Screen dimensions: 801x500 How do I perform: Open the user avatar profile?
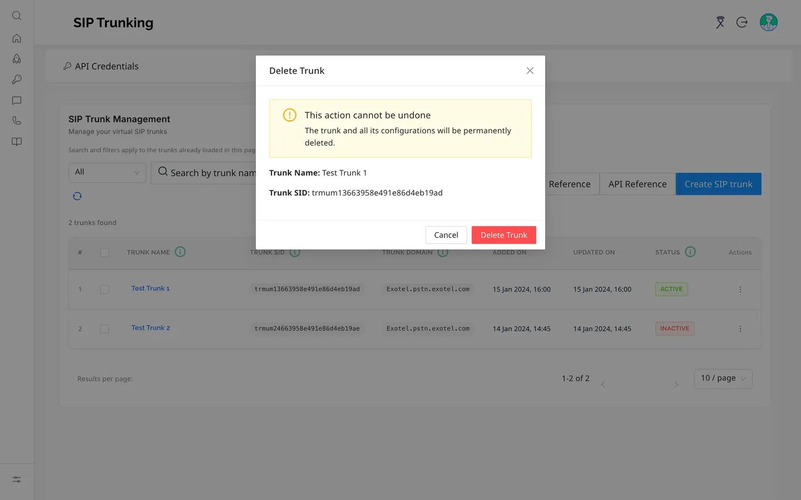(769, 22)
